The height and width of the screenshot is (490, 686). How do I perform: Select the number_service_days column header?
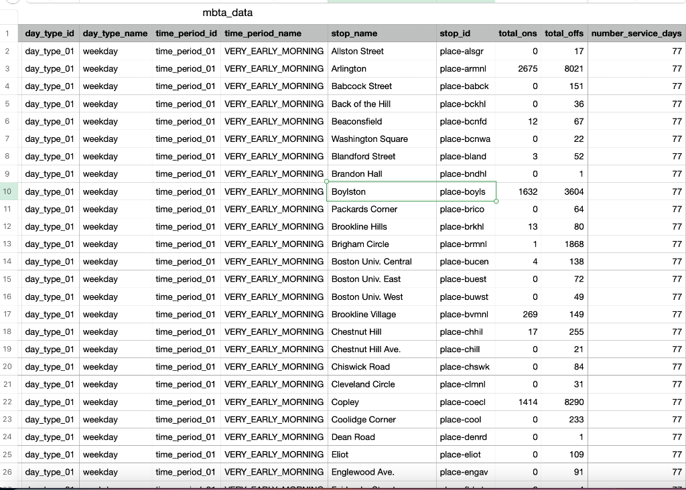pyautogui.click(x=636, y=33)
